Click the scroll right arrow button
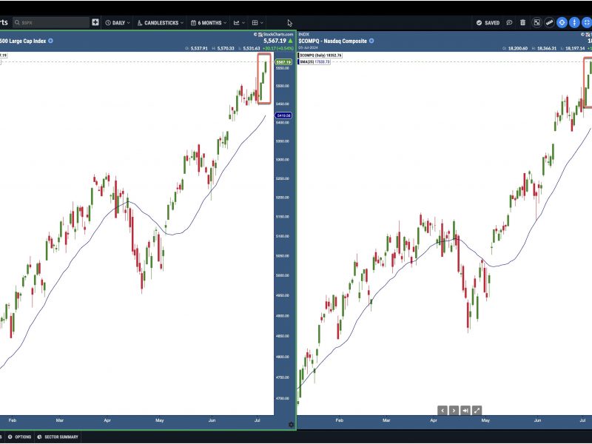 [x=454, y=411]
